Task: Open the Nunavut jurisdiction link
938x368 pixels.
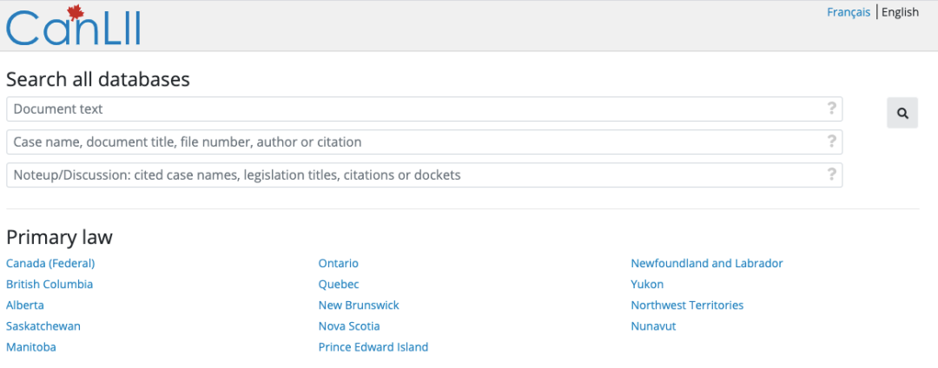Action: (653, 326)
